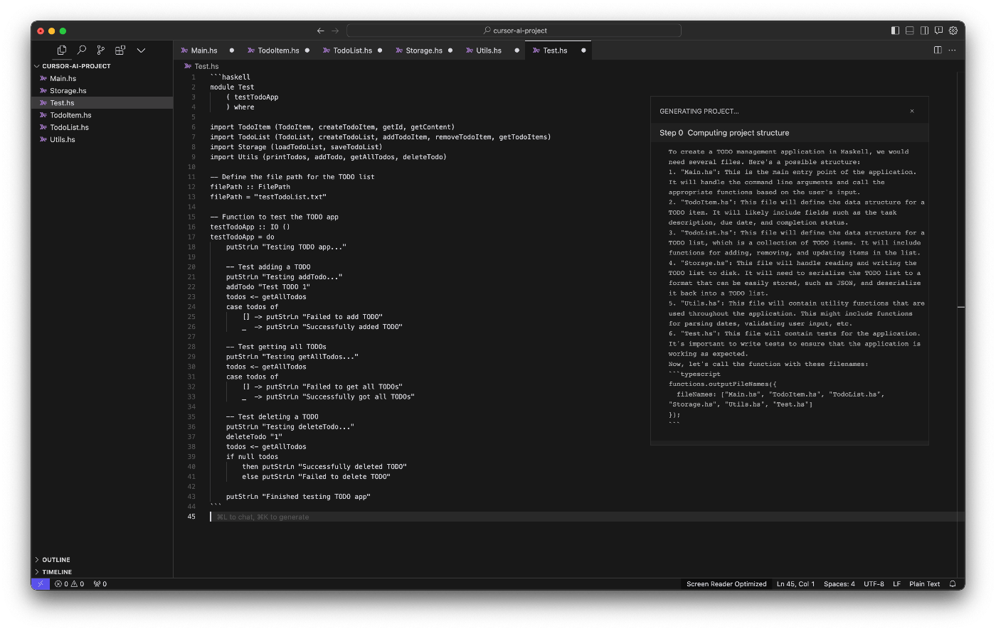This screenshot has height=631, width=996.
Task: Click Screen Reader Optimized in status bar
Action: tap(726, 584)
